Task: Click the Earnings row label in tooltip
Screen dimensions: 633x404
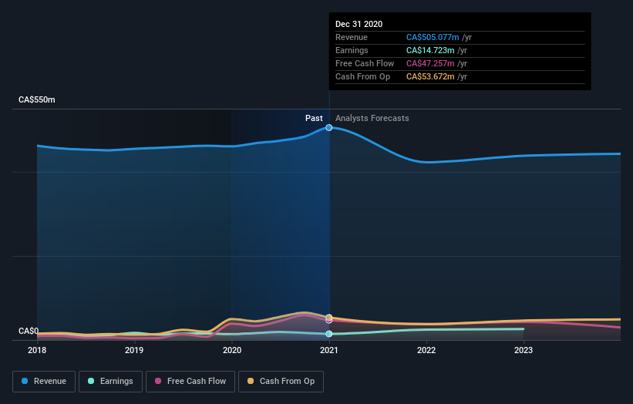Action: point(352,50)
